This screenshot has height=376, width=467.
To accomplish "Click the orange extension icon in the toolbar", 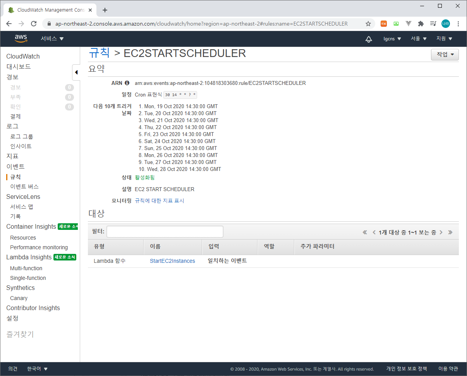I will (x=384, y=24).
